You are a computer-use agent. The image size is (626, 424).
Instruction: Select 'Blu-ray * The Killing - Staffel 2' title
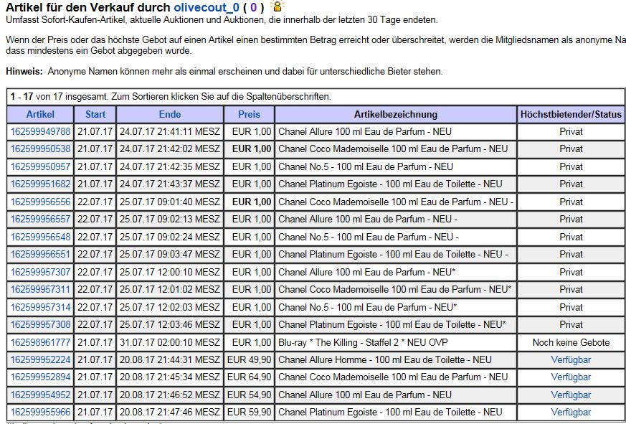pyautogui.click(x=363, y=342)
